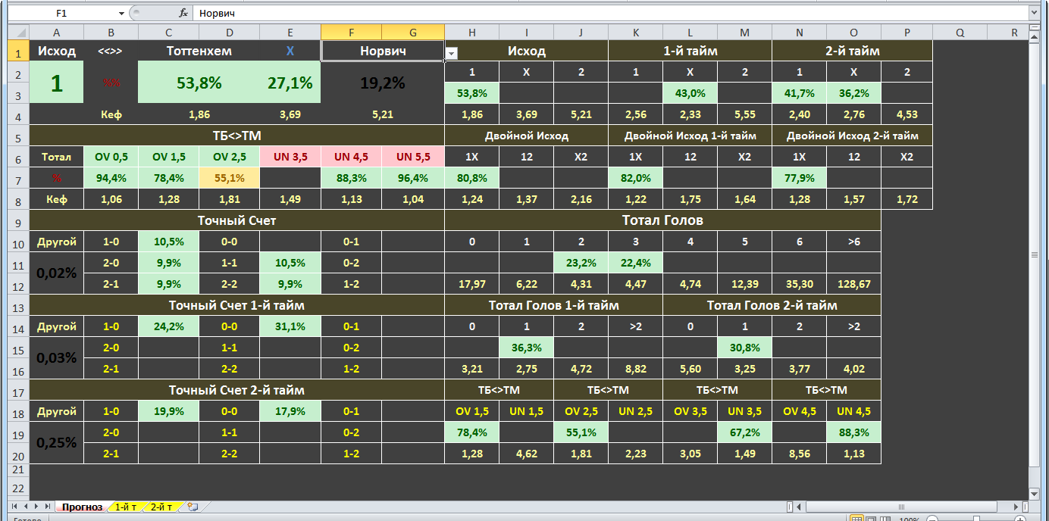Select the 128,67 odds cell
1049x521 pixels.
(853, 284)
